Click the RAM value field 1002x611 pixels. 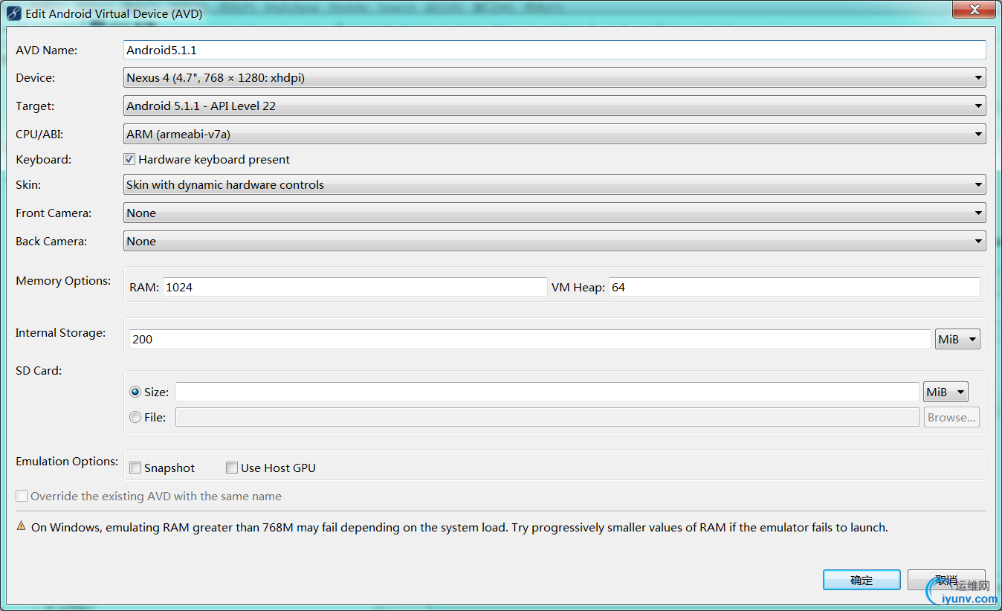click(355, 287)
